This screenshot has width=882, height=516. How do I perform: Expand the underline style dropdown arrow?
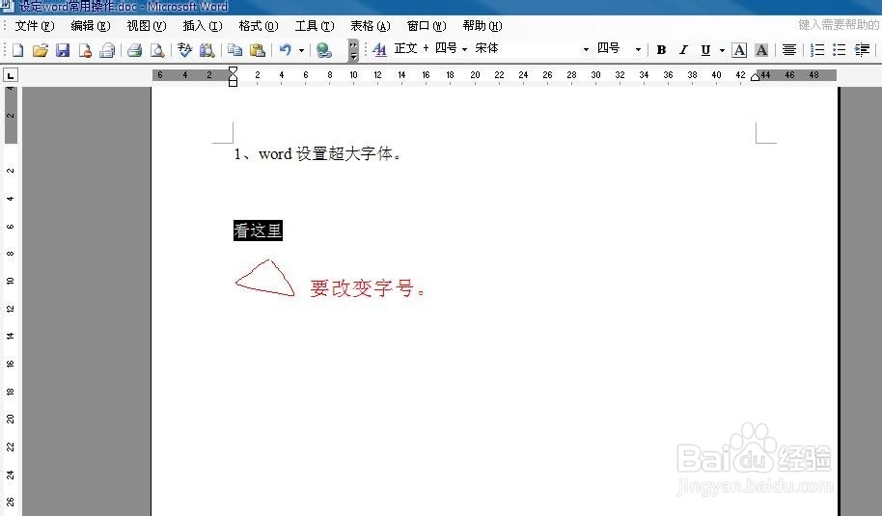(x=722, y=50)
